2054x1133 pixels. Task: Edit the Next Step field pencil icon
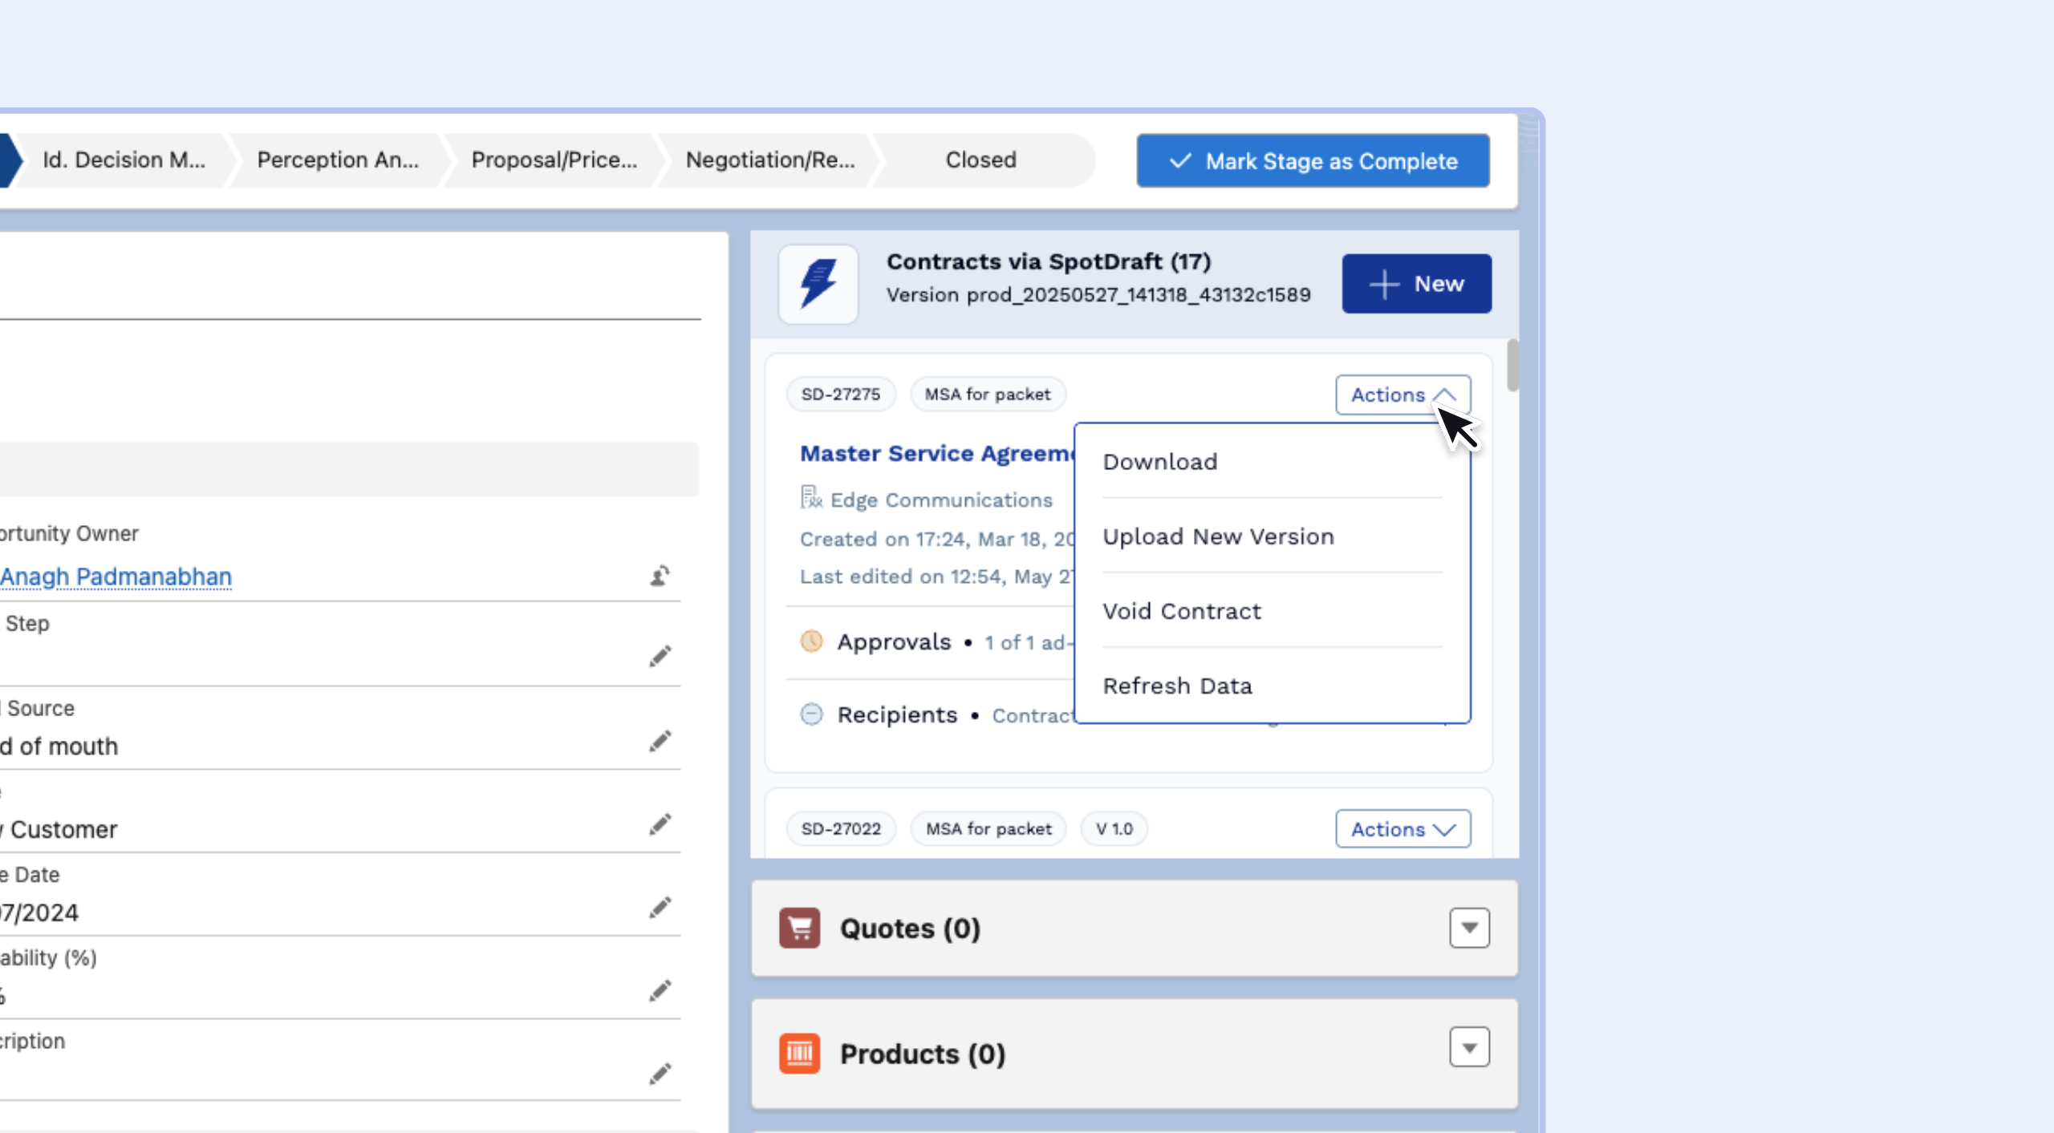coord(660,657)
